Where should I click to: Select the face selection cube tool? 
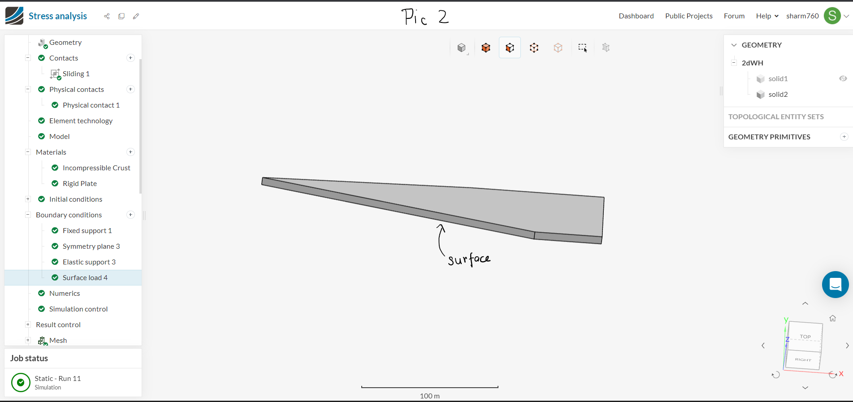510,48
